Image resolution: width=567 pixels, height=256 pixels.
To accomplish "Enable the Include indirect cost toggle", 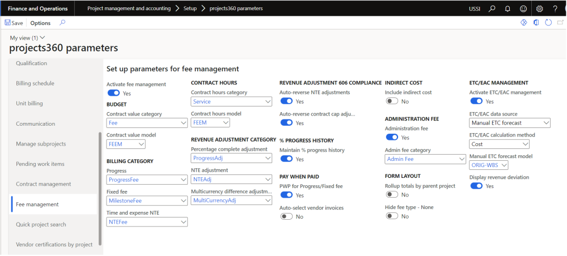I will [x=392, y=101].
